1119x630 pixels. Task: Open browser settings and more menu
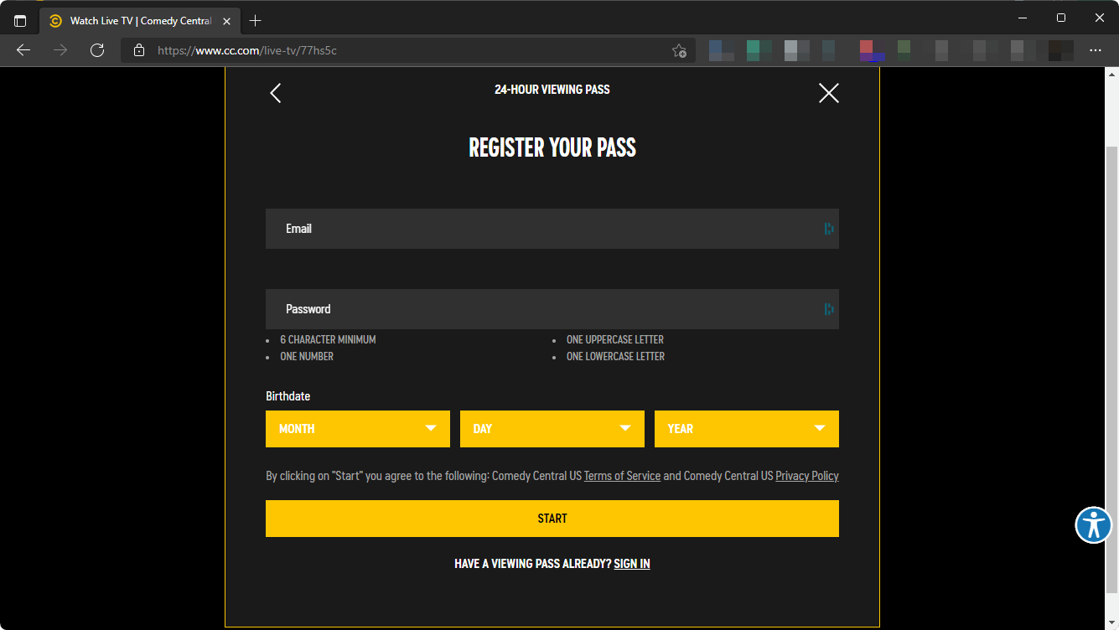1095,50
